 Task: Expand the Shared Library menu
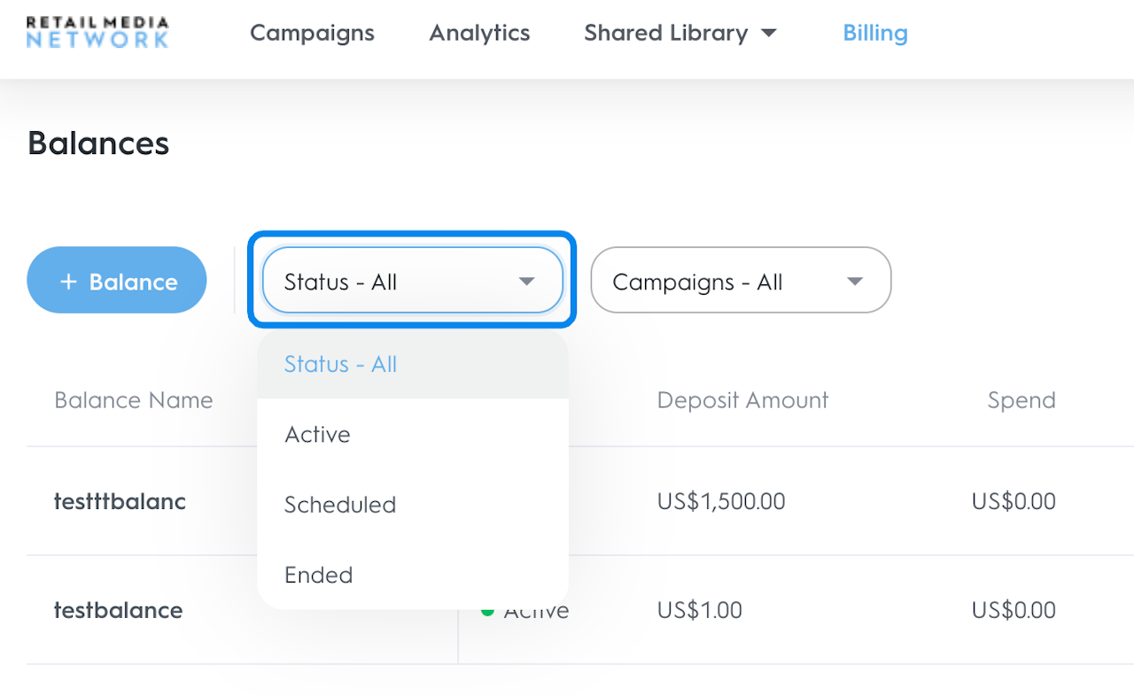666,33
